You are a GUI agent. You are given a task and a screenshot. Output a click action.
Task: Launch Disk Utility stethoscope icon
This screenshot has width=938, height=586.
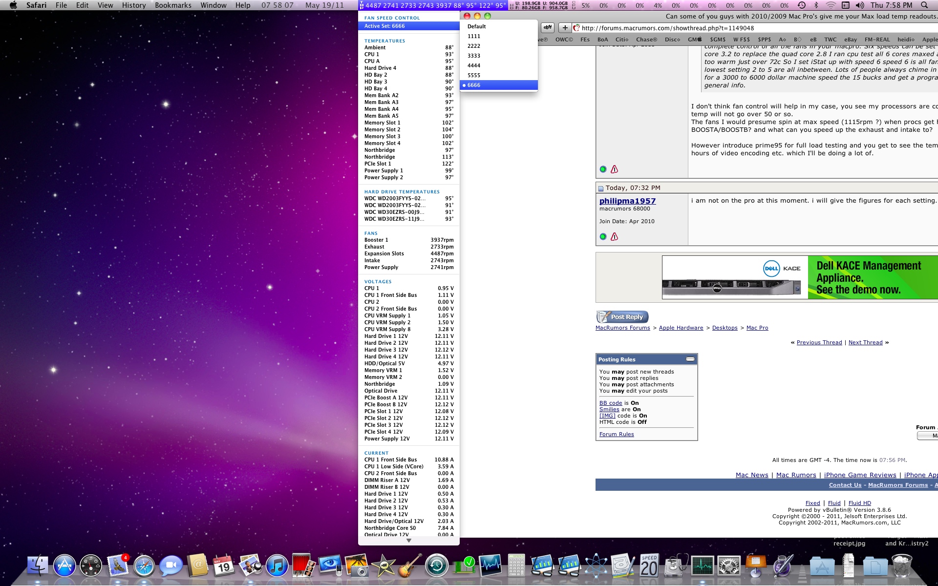pos(676,566)
